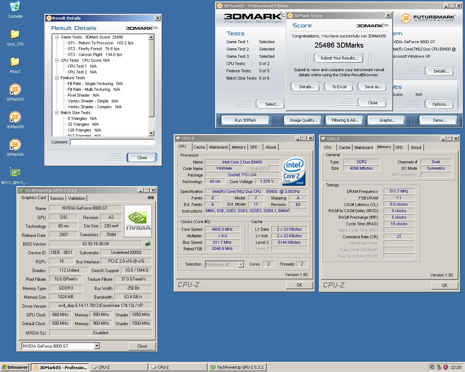Click the Graphs button
The image size is (465, 372).
387,120
